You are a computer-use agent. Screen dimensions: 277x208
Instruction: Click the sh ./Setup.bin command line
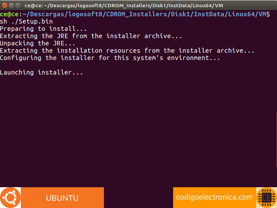(26, 21)
